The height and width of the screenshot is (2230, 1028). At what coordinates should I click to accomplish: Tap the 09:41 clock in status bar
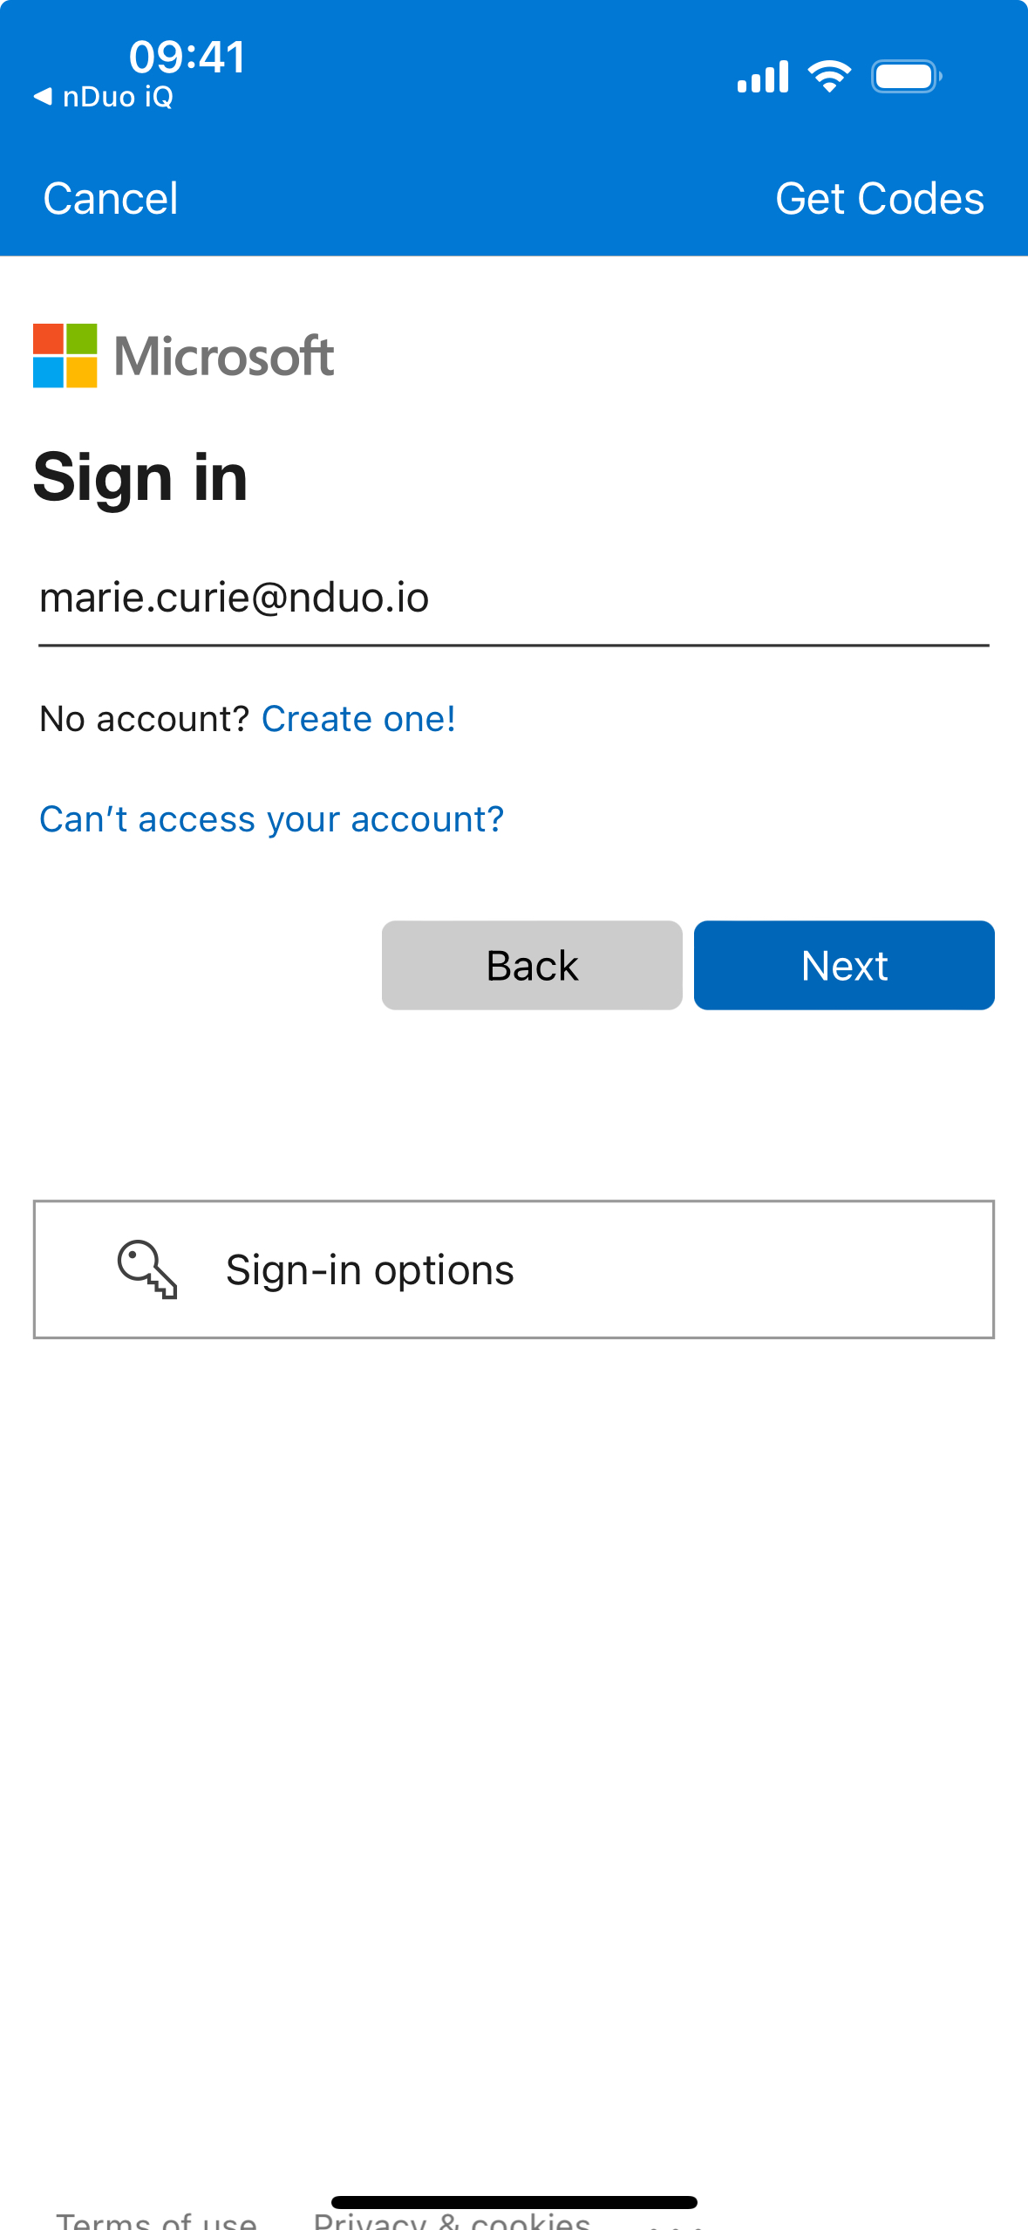tap(187, 57)
